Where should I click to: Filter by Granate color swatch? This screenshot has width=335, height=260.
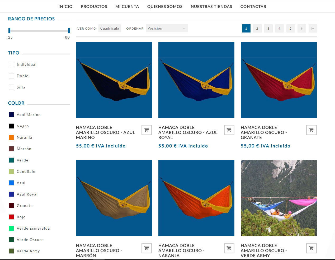point(11,206)
